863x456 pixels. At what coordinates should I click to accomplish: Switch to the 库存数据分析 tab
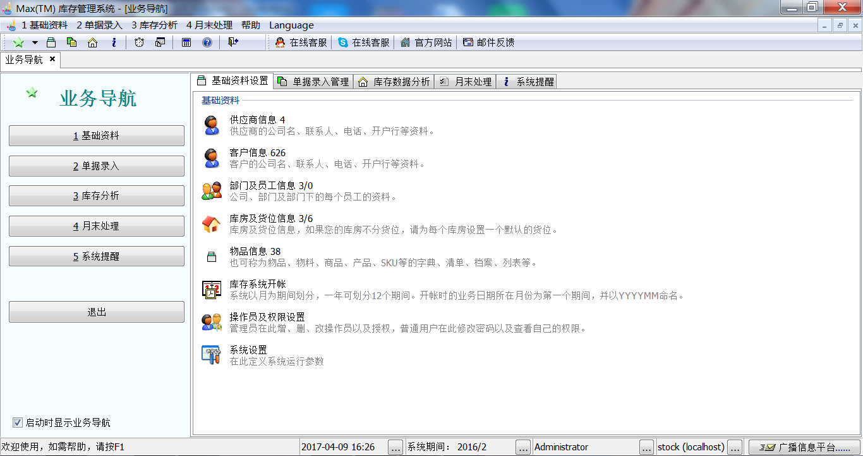(x=394, y=82)
